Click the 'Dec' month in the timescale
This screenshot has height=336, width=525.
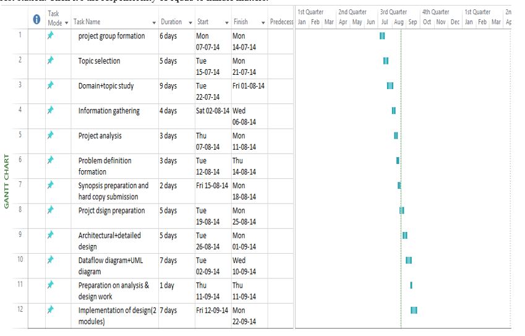pos(455,22)
